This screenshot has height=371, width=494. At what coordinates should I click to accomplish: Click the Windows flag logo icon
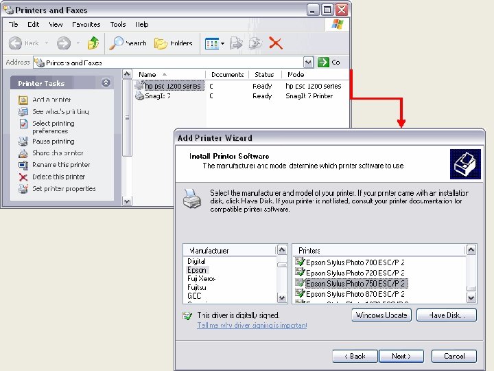click(x=337, y=24)
